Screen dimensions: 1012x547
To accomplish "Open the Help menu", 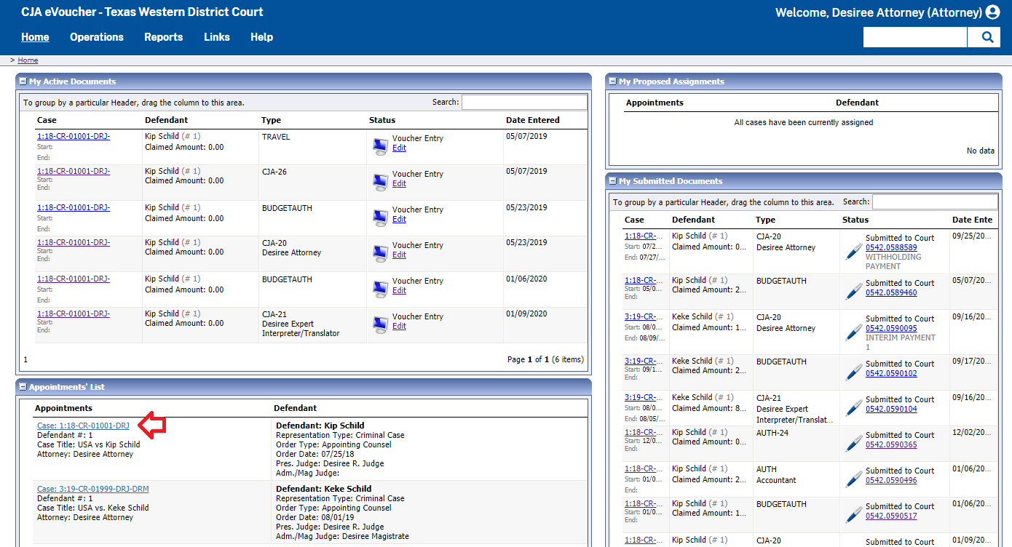I will [261, 37].
